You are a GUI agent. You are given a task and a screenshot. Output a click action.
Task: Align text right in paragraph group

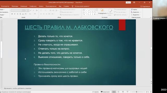tap(46, 14)
